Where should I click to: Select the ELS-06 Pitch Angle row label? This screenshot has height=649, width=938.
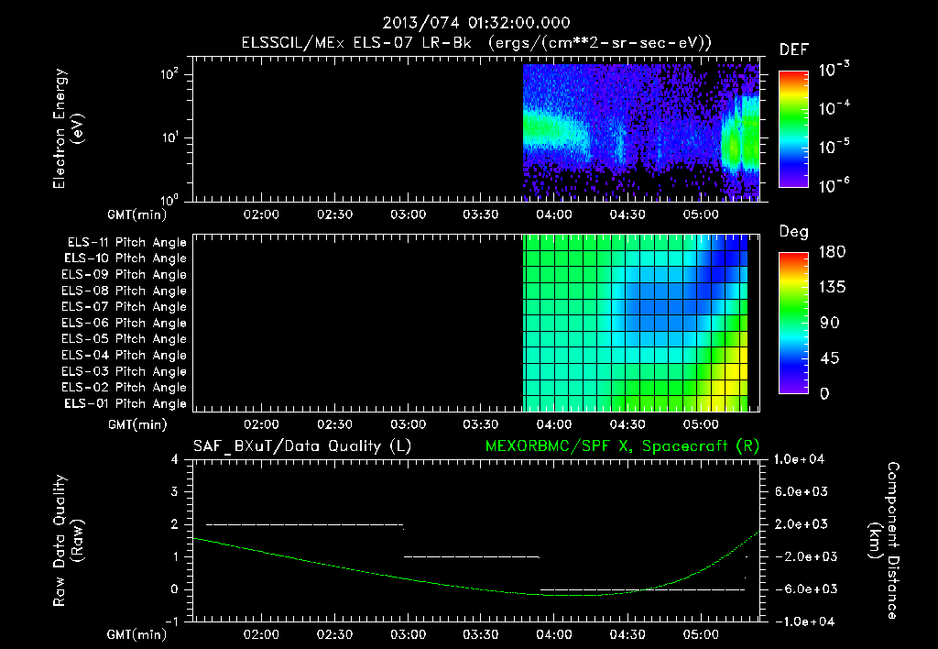125,323
